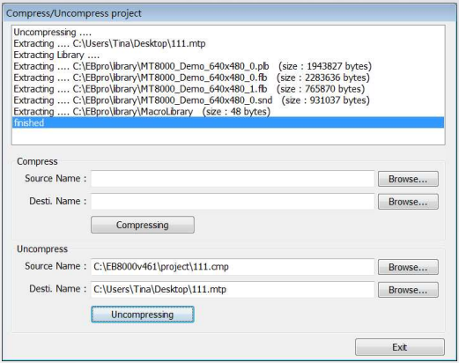Start the Compressing button
459x363 pixels.
tap(143, 225)
